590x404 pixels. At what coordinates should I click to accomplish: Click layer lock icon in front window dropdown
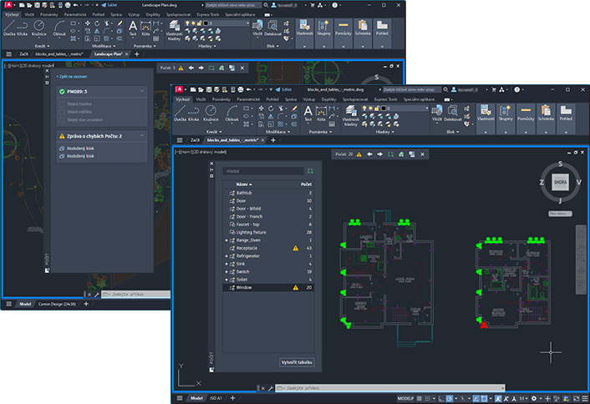point(377,109)
